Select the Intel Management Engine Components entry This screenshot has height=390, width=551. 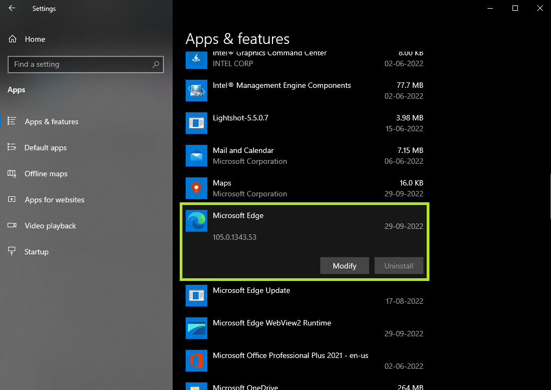coord(305,90)
